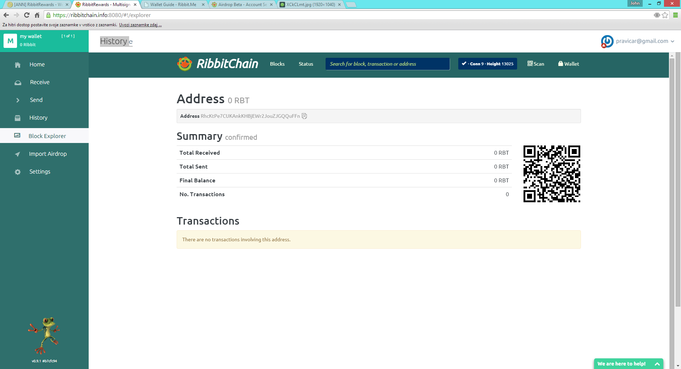Click the Block Explorer chart icon

[x=17, y=136]
